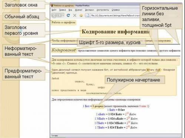Click the line starting '1 кБайт = 1 024 Байт'

(116, 114)
